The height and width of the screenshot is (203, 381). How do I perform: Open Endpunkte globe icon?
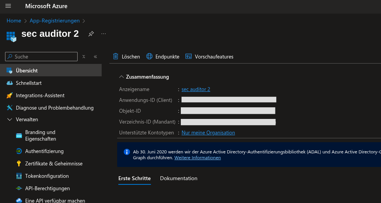pos(149,57)
